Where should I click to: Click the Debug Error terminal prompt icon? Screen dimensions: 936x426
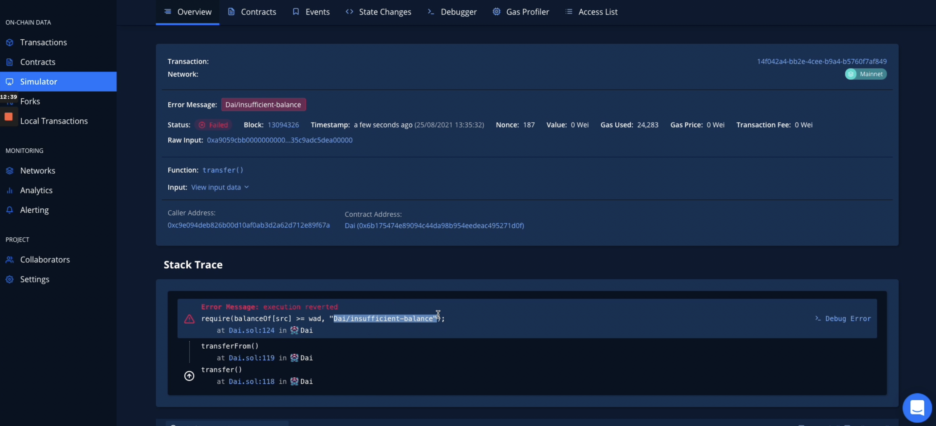817,319
